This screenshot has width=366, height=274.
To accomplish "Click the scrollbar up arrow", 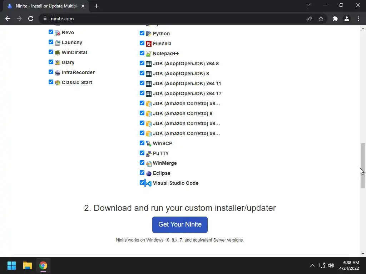I will point(363,29).
